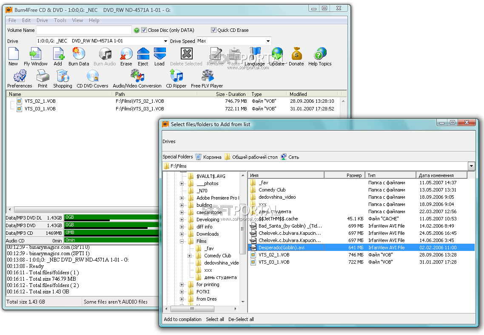Click Add to compilation button
This screenshot has height=335, width=484.
tap(183, 319)
